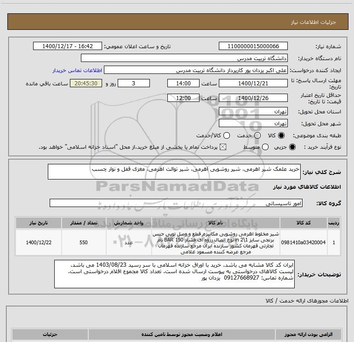Click product code 0981410a03420004
The height and width of the screenshot is (342, 354).
303,242
